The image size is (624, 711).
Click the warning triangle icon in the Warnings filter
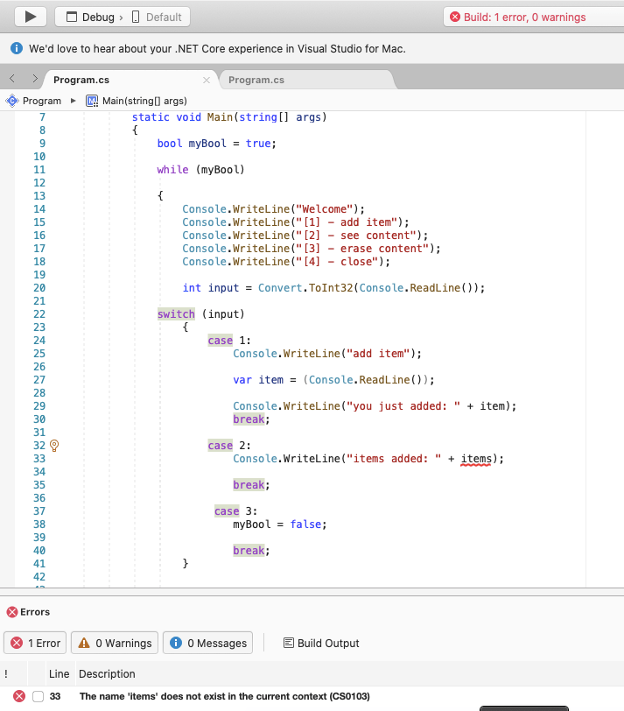click(84, 643)
